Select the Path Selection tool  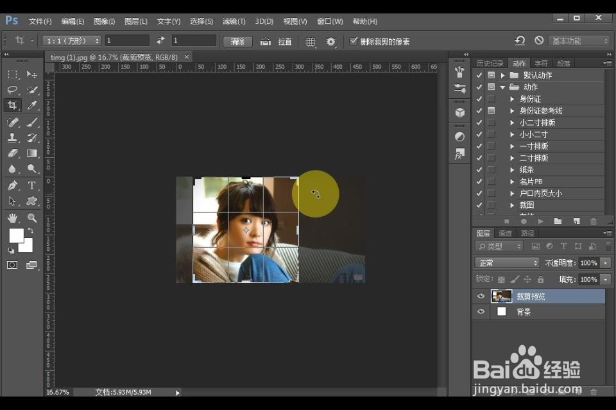[x=12, y=201]
